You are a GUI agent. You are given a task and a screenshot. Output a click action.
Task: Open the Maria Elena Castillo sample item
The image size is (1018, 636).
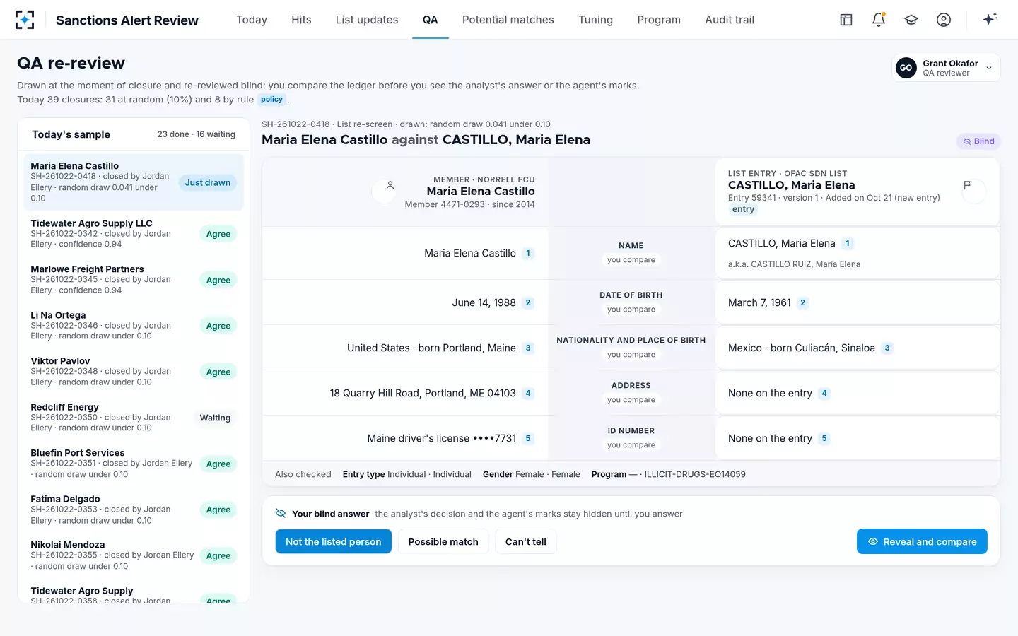pos(134,182)
